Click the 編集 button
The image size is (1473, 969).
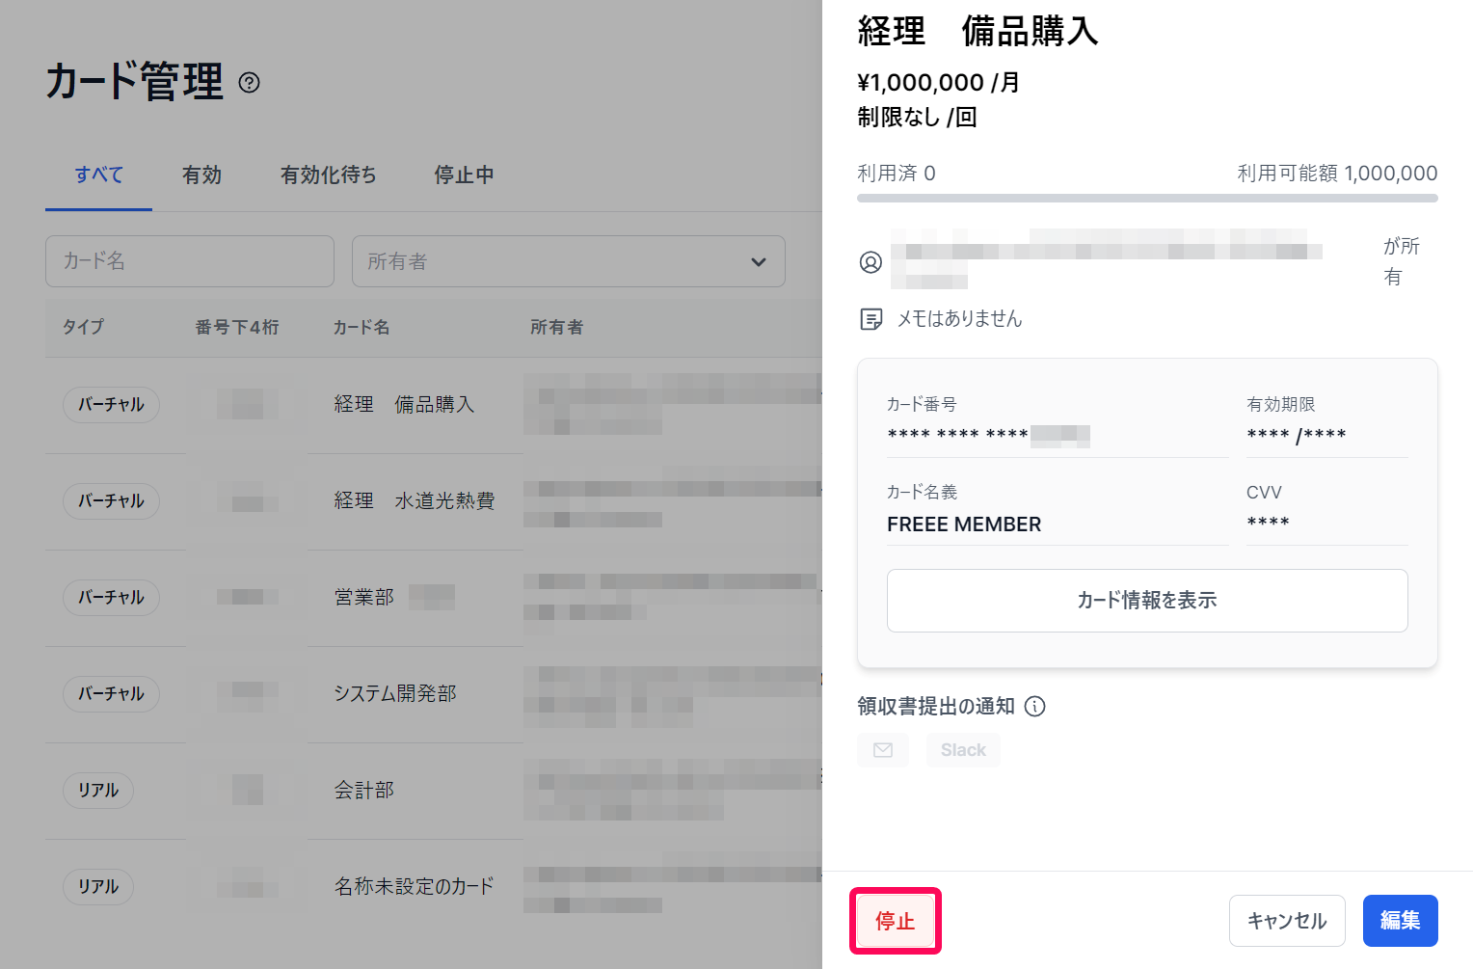(x=1400, y=921)
